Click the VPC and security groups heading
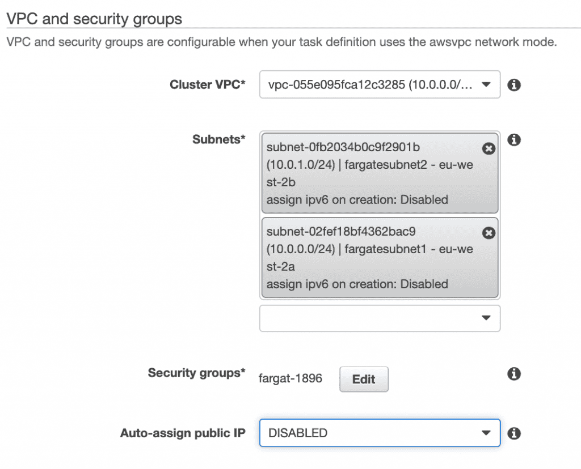Screen dimensions: 581x469 point(94,19)
